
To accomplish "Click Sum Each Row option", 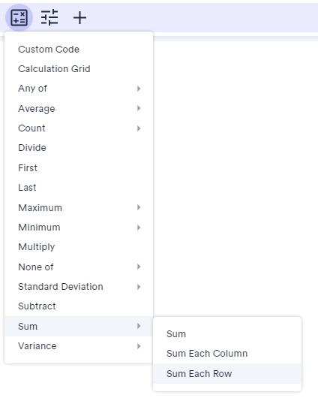I will [227, 374].
